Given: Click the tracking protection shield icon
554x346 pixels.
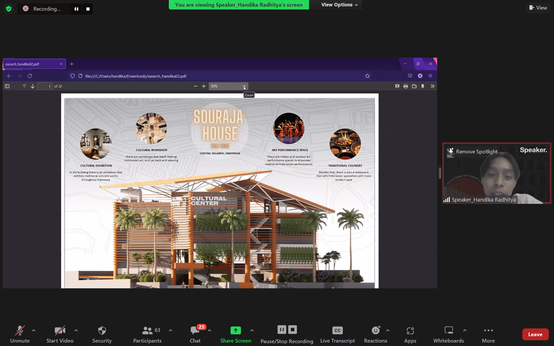Looking at the screenshot, I should (x=72, y=76).
